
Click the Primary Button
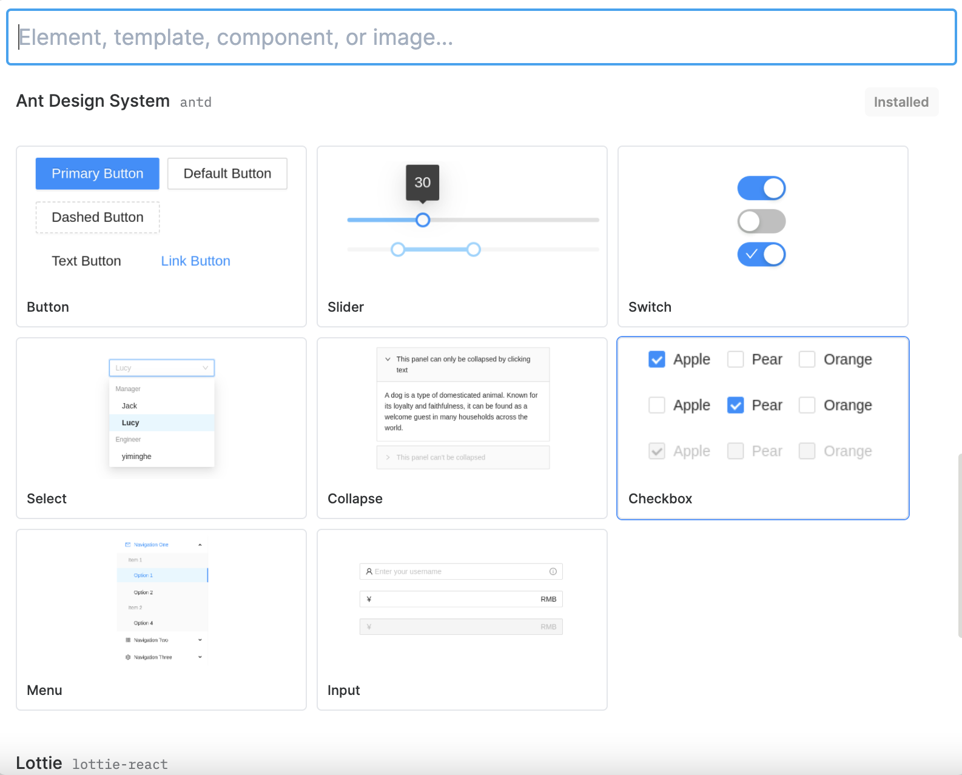(98, 173)
